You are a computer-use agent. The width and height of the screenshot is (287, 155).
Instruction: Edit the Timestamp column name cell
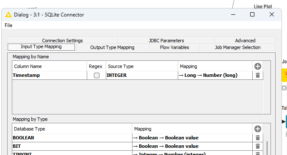point(50,75)
